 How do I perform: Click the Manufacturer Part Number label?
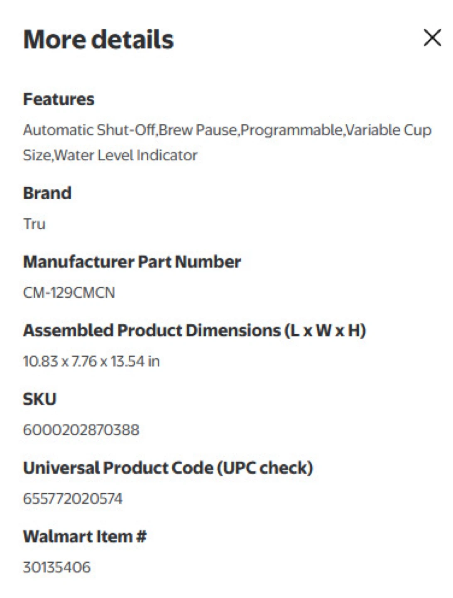132,262
